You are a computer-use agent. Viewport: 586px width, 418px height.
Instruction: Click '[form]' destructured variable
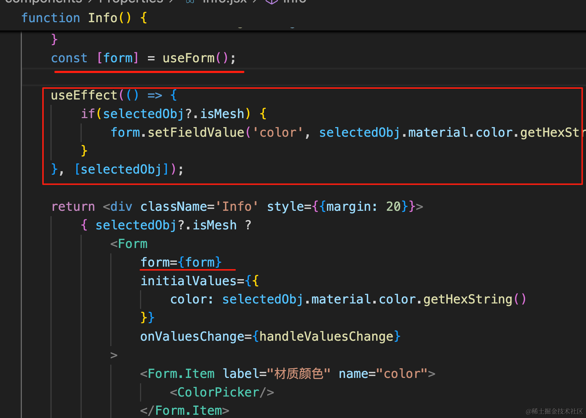click(x=118, y=58)
